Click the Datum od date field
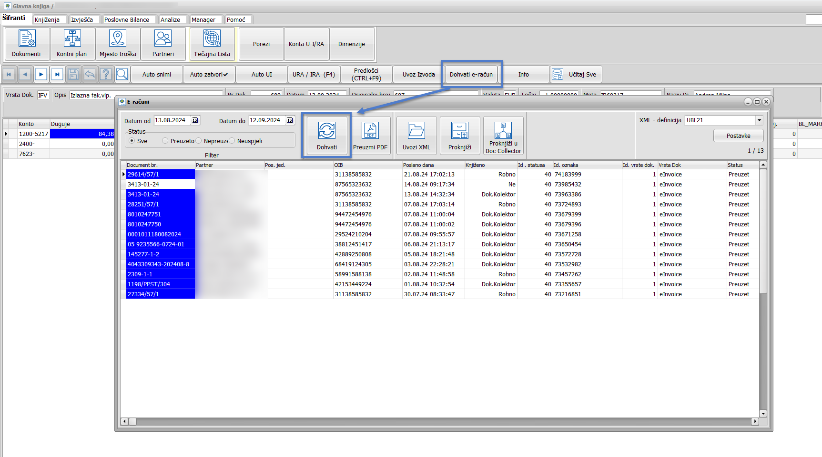The height and width of the screenshot is (457, 822). (x=172, y=120)
